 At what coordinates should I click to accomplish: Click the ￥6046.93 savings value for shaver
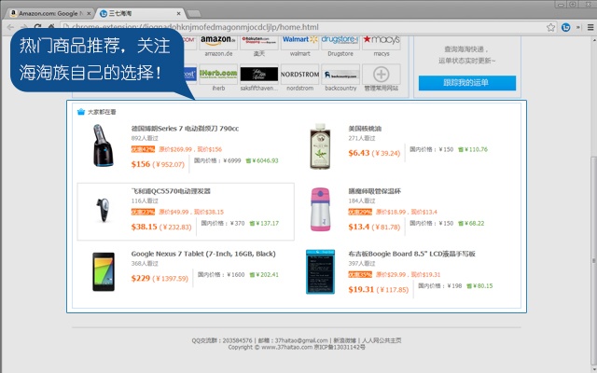262,160
